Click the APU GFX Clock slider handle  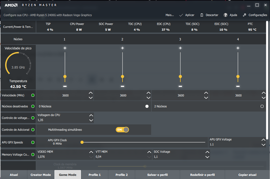pyautogui.click(x=82, y=142)
